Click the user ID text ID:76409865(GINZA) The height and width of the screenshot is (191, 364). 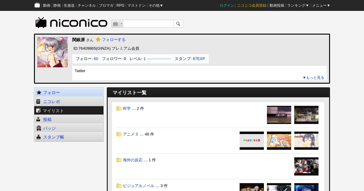pyautogui.click(x=92, y=49)
